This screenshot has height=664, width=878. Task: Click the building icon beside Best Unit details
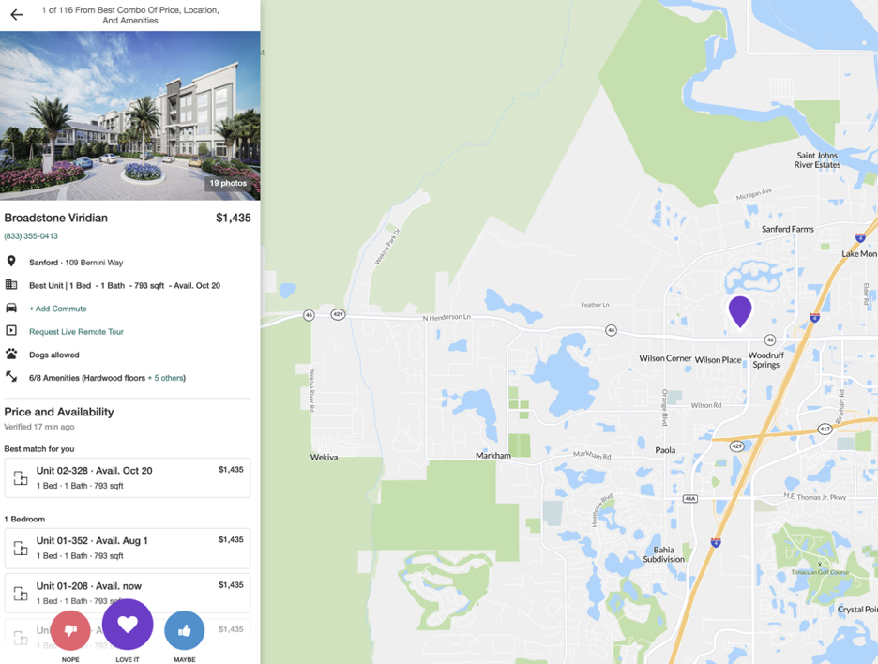point(11,284)
